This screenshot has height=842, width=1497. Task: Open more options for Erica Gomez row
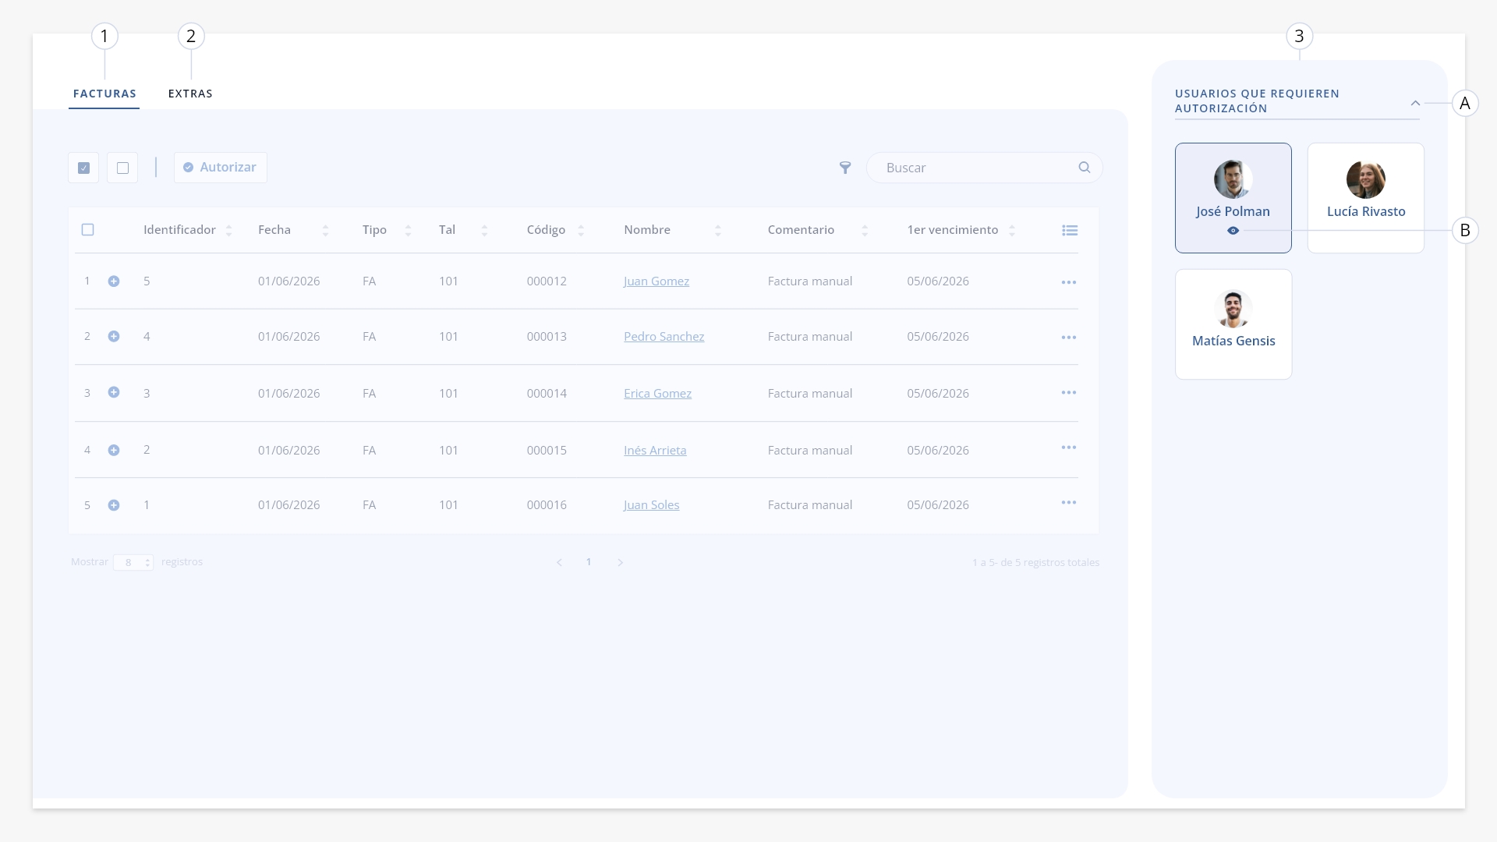[x=1069, y=392]
